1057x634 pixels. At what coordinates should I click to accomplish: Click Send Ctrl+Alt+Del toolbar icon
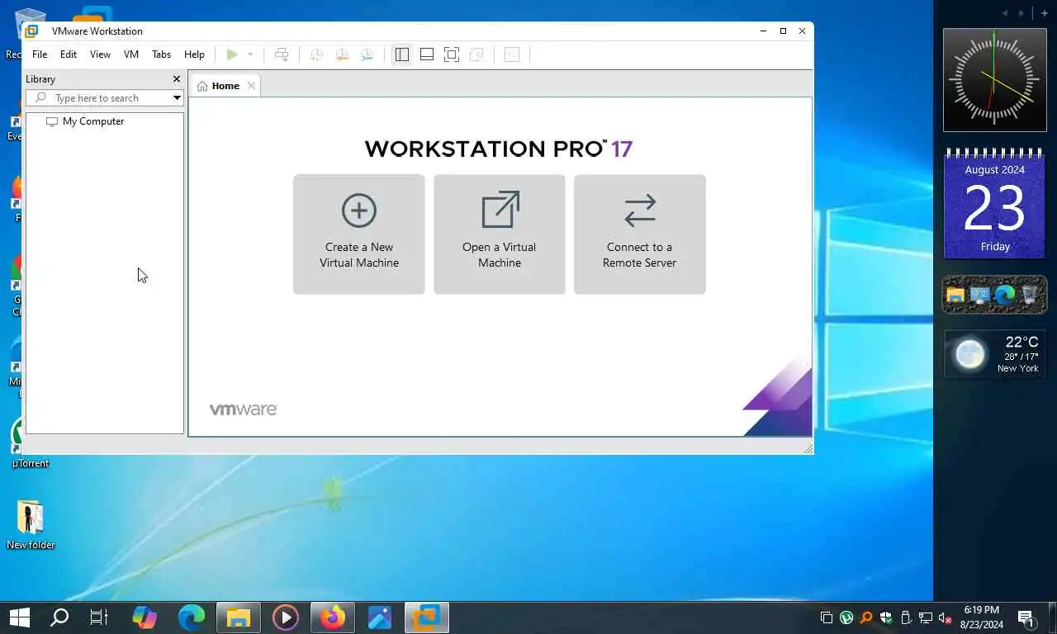(x=282, y=54)
